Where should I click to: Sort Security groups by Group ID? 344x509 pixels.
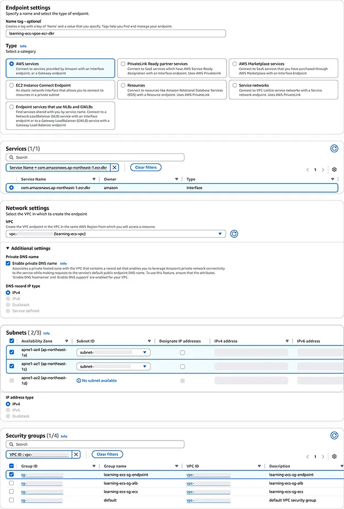(x=94, y=466)
